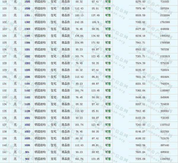View room 901 details
Image resolution: width=178 pixels, height=163 pixels.
[27, 152]
